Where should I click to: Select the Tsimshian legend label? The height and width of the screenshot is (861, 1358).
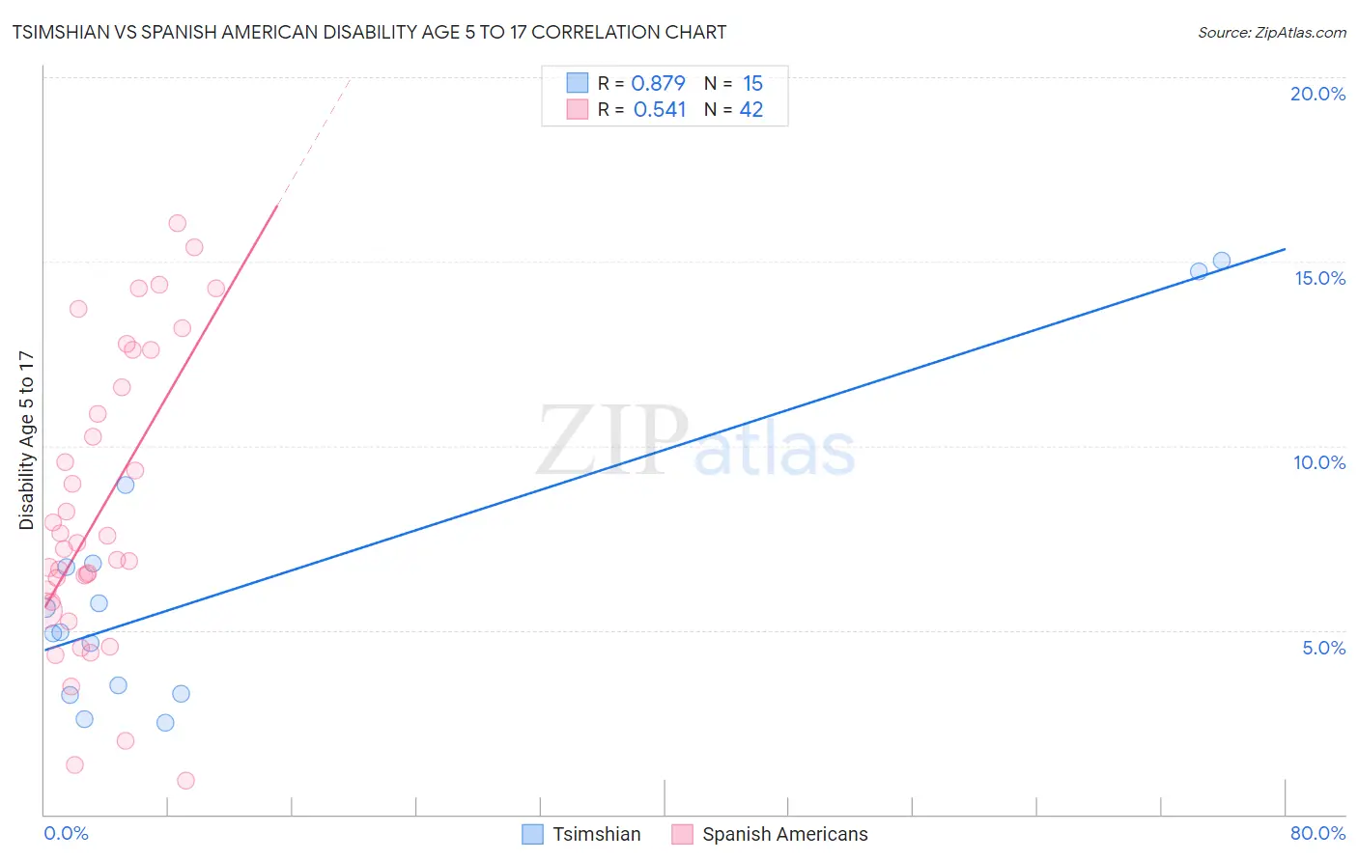tap(597, 834)
